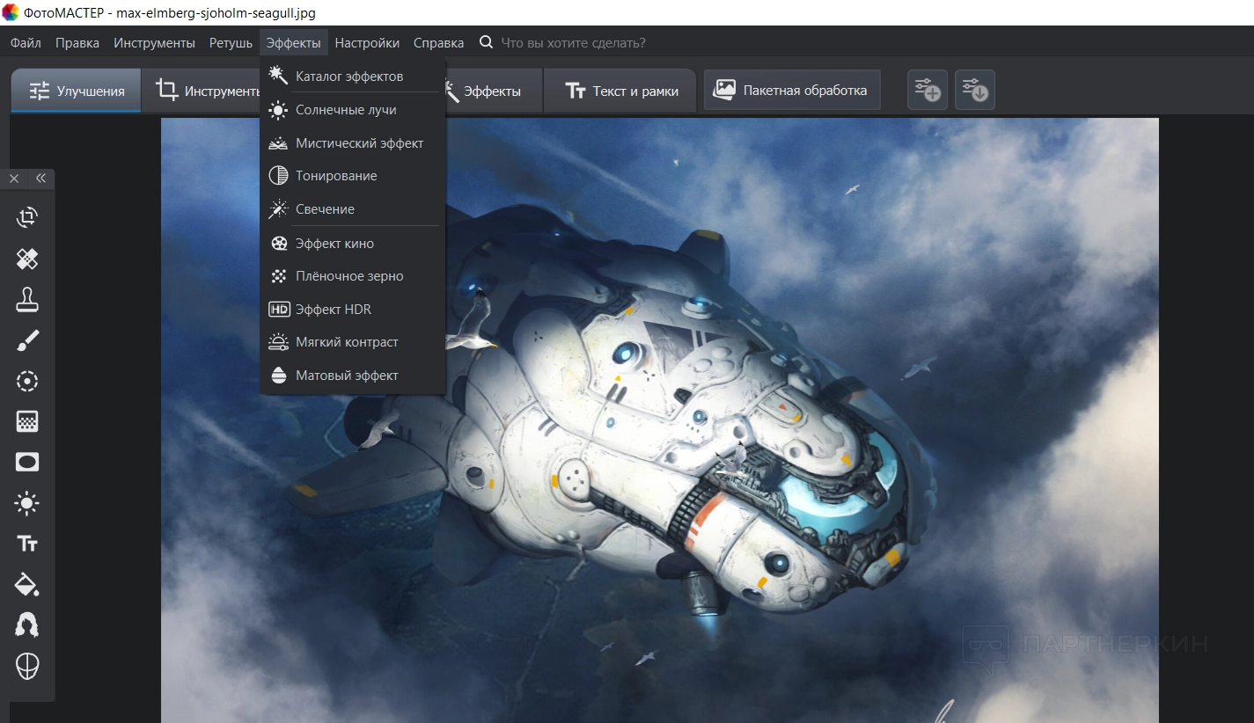
Task: Click the text Tт tool in sidebar
Action: point(27,544)
